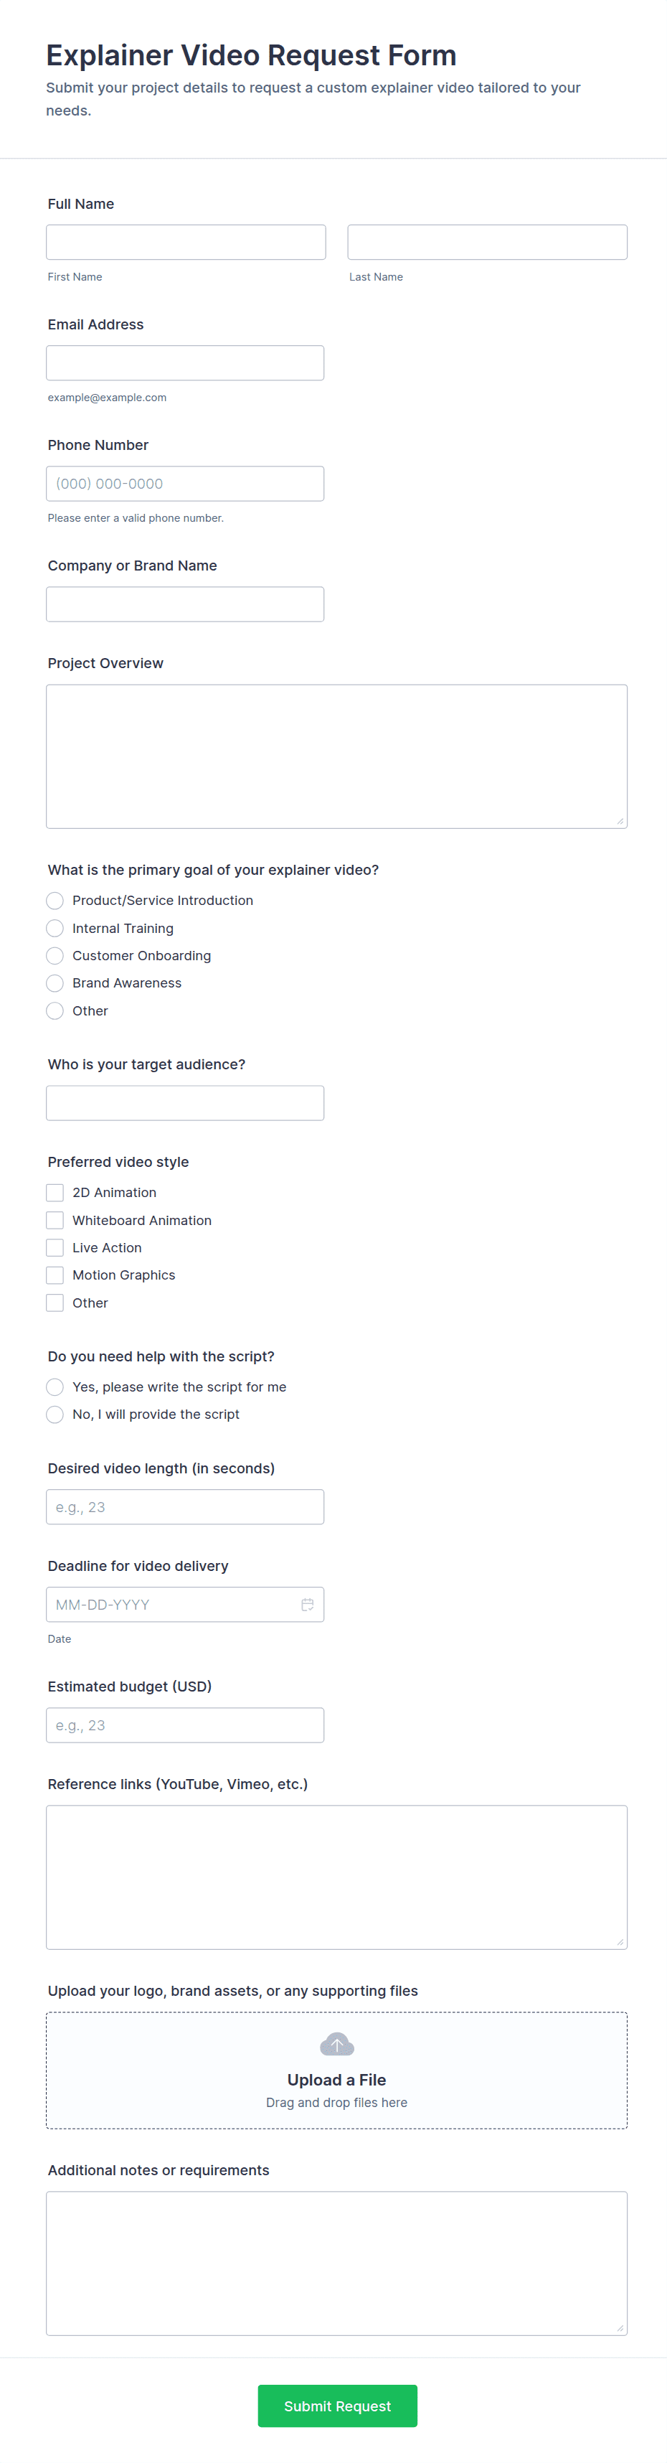Click the cloud upload icon
667x2463 pixels.
(x=336, y=2044)
